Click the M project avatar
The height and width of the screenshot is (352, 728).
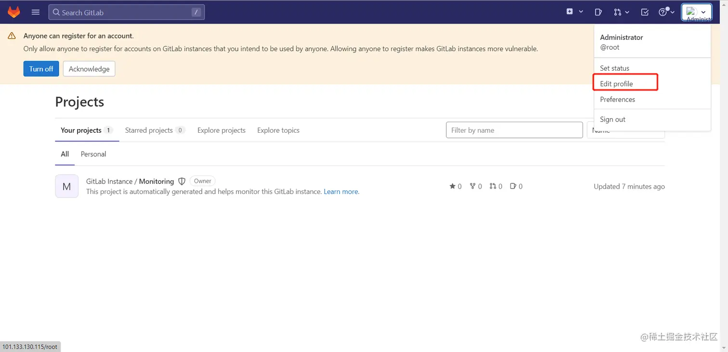67,186
